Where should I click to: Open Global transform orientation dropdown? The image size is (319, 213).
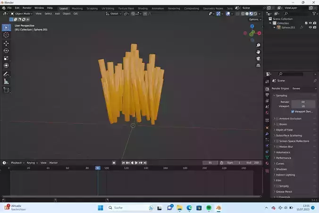coord(114,14)
